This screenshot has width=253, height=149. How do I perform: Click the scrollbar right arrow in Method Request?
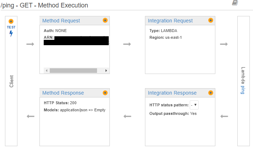106,70
